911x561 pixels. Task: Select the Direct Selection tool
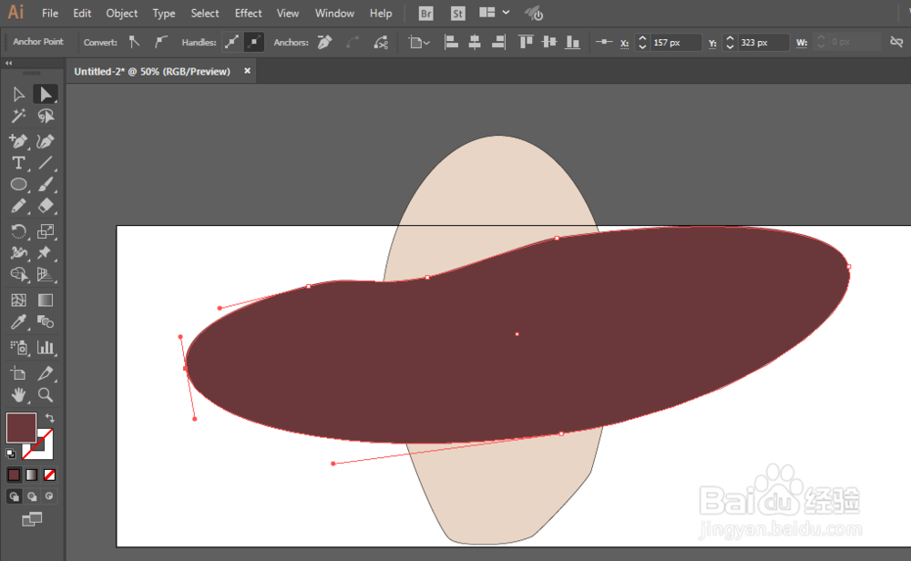(46, 94)
